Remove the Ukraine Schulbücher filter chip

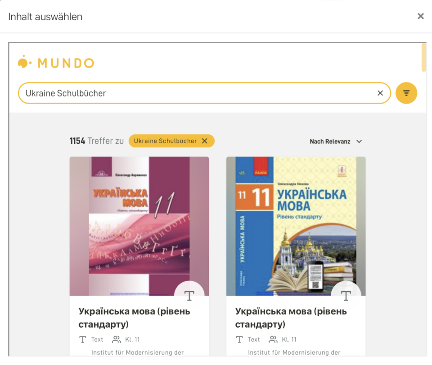[205, 141]
